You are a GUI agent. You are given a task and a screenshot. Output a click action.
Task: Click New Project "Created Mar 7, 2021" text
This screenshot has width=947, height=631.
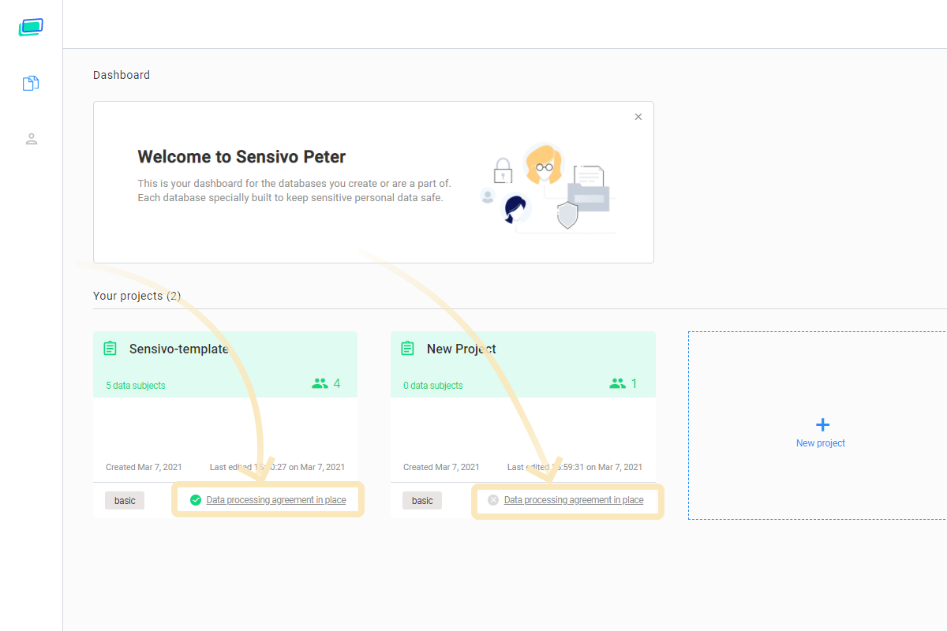pyautogui.click(x=441, y=467)
